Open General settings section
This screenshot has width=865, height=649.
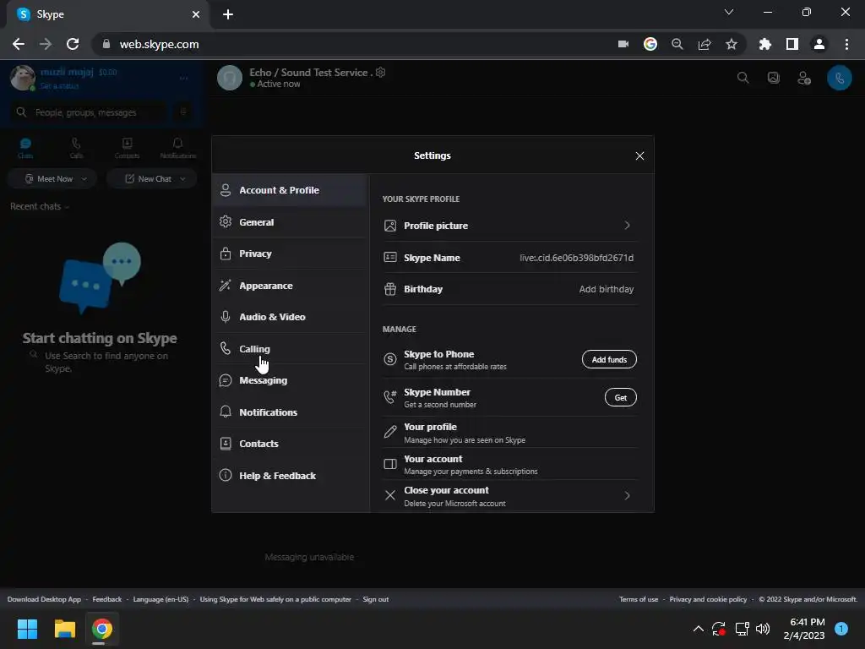click(291, 222)
